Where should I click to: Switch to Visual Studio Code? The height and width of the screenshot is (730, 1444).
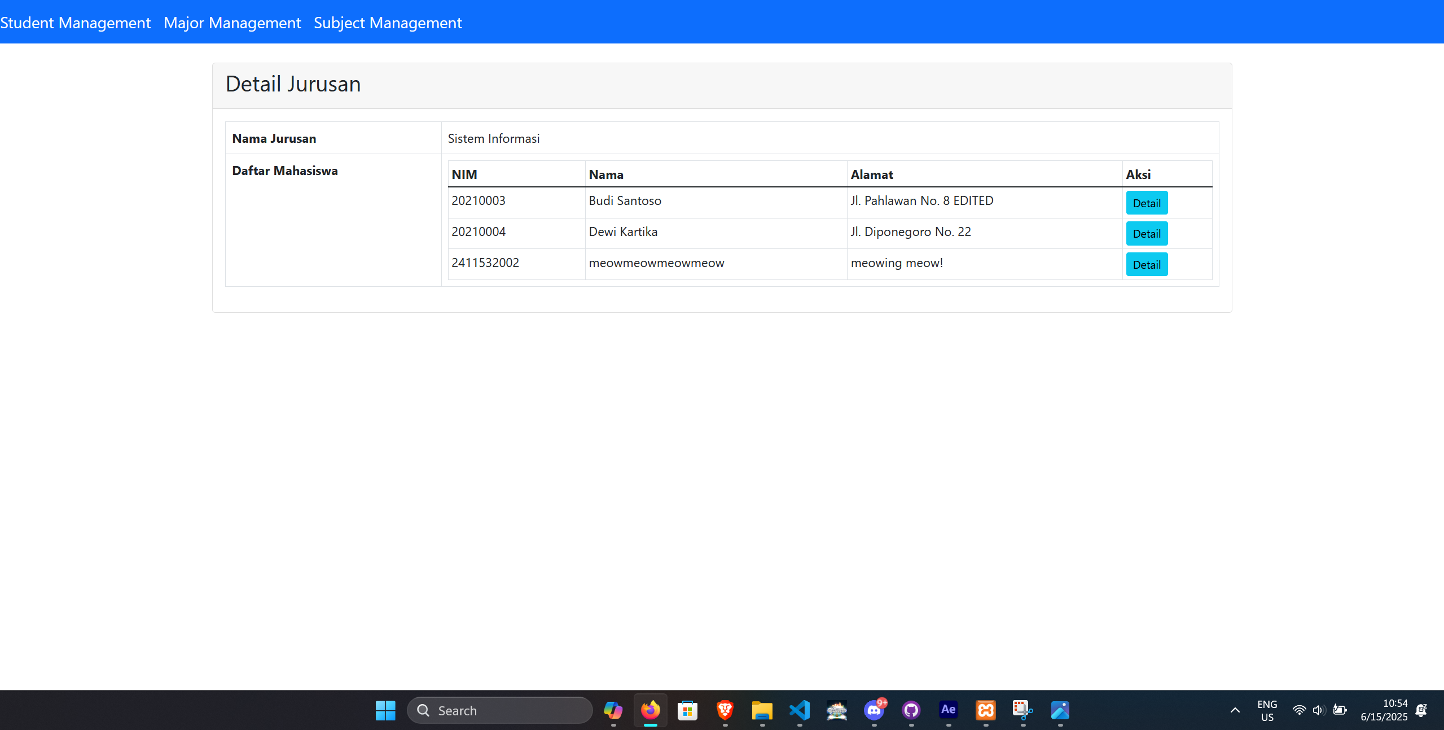[x=799, y=710]
